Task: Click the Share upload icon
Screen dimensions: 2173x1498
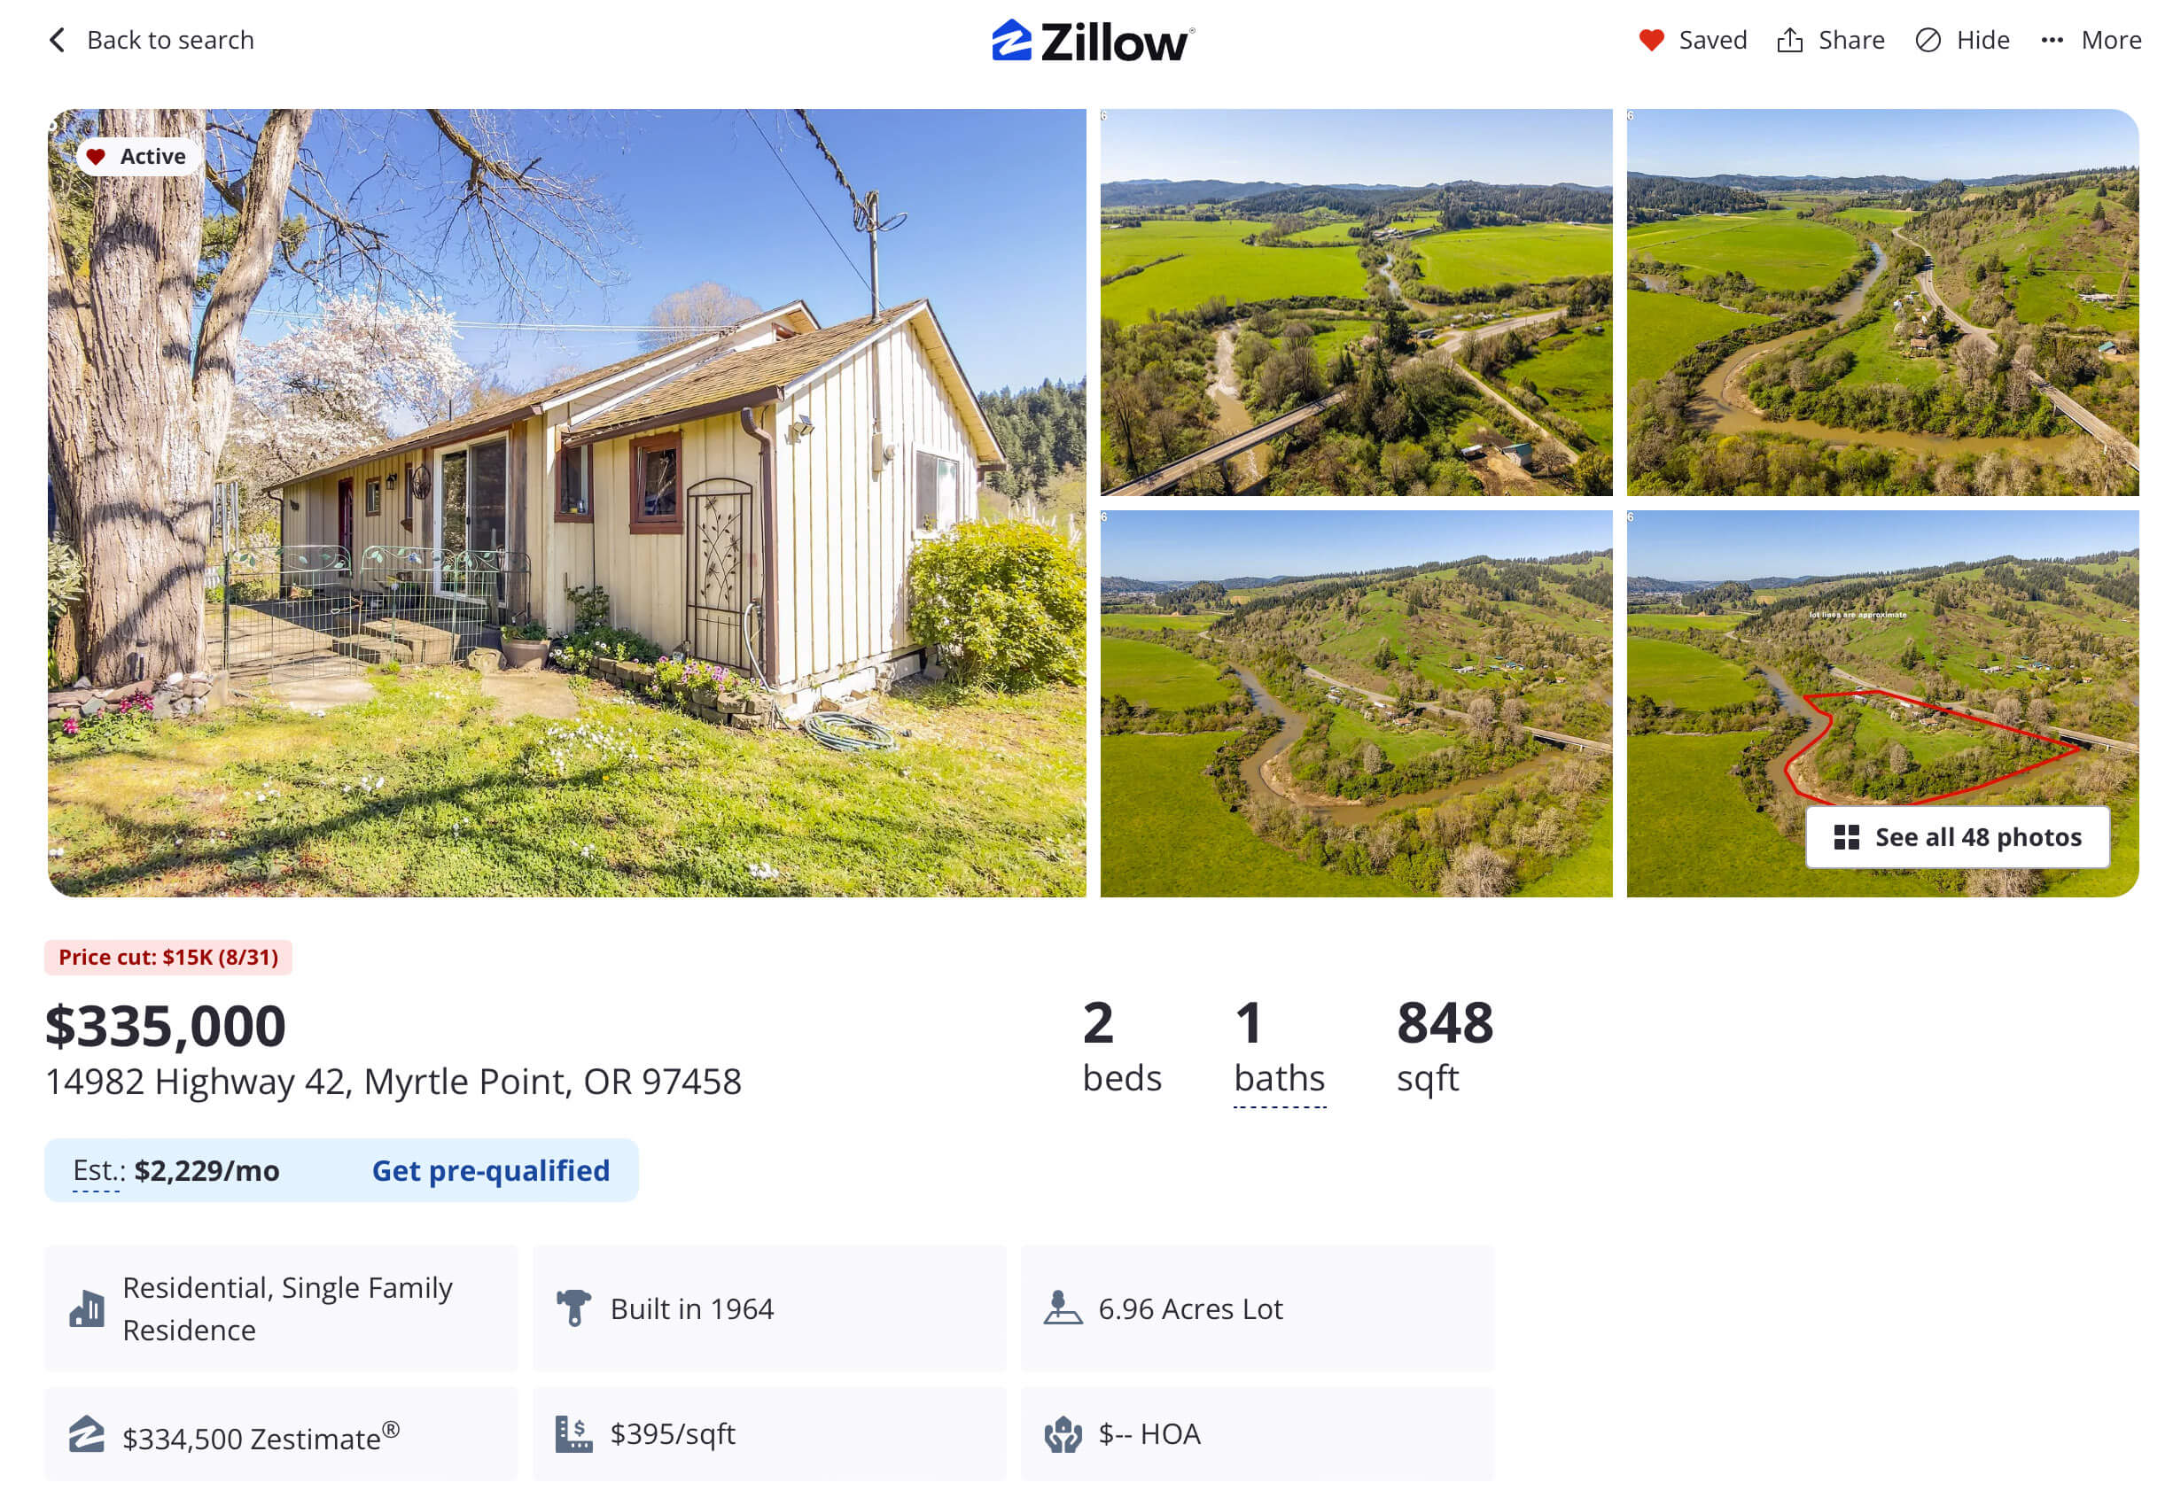Action: (x=1789, y=39)
